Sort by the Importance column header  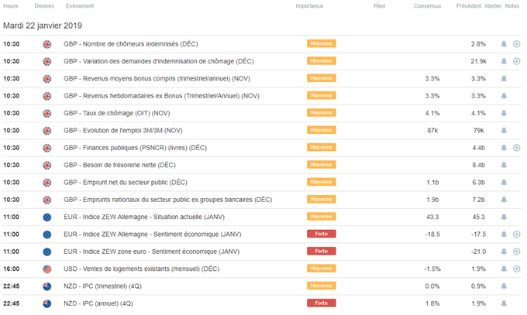pyautogui.click(x=309, y=6)
